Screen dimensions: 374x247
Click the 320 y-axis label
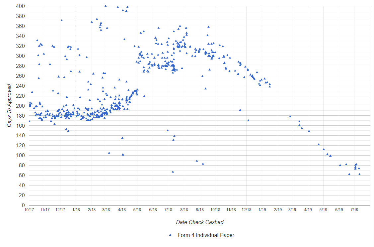coord(21,46)
